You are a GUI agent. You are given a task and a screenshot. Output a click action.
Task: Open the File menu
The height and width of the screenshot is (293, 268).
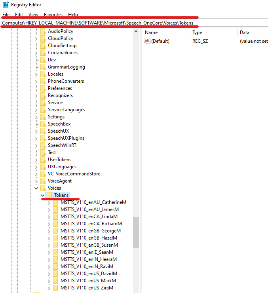pos(6,15)
